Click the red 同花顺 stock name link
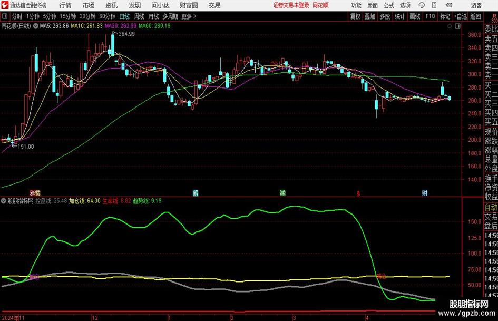This screenshot has width=498, height=321. click(x=320, y=5)
